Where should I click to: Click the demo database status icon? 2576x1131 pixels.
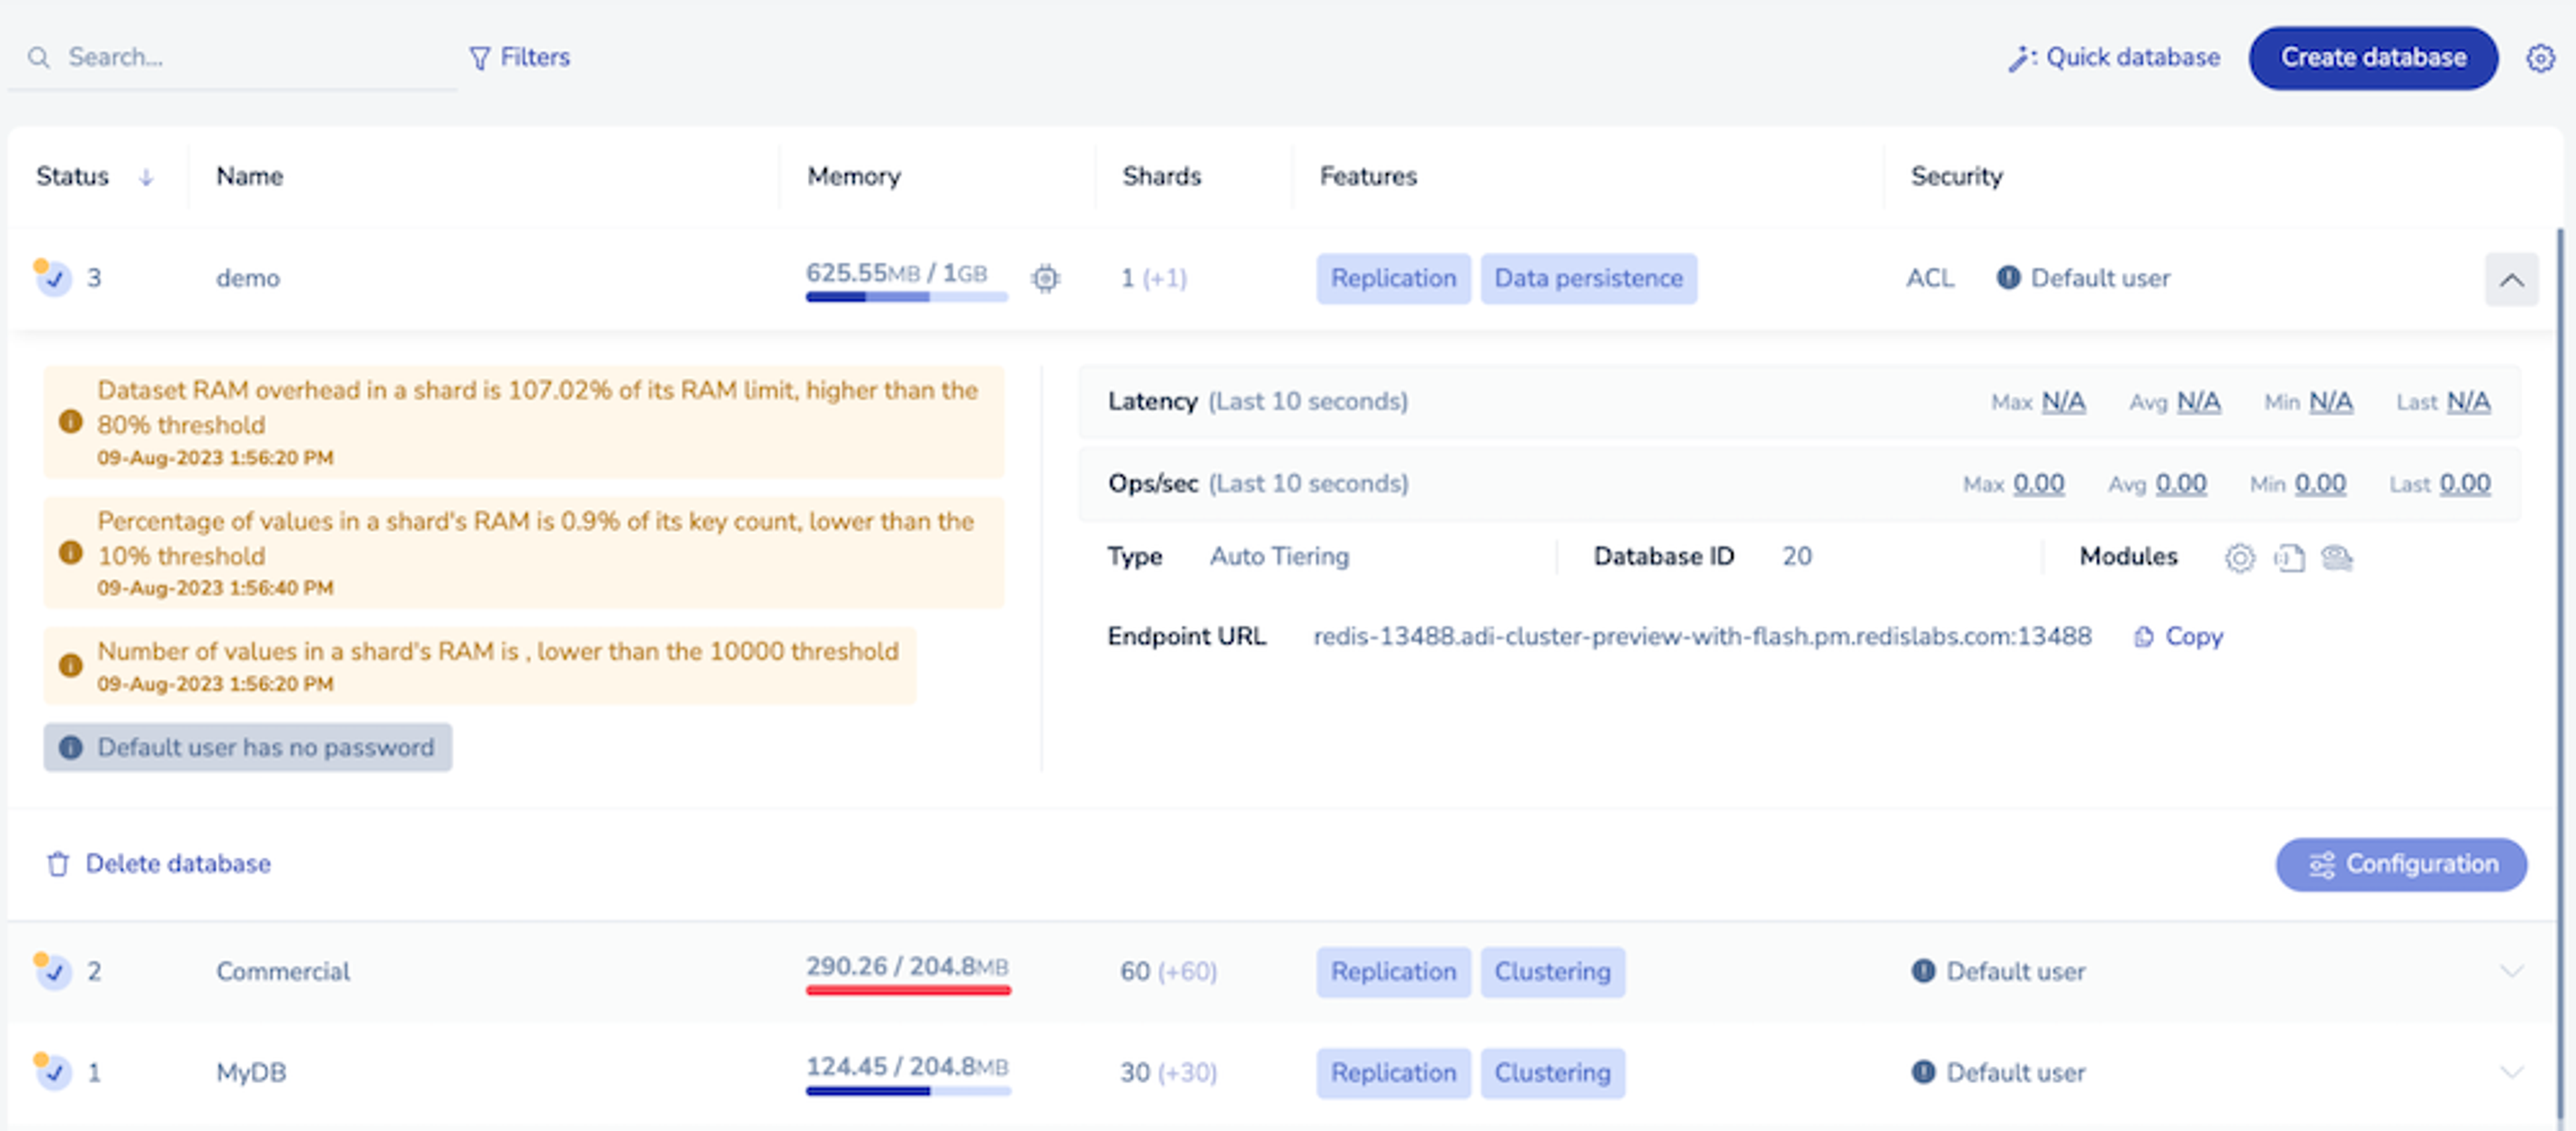53,278
